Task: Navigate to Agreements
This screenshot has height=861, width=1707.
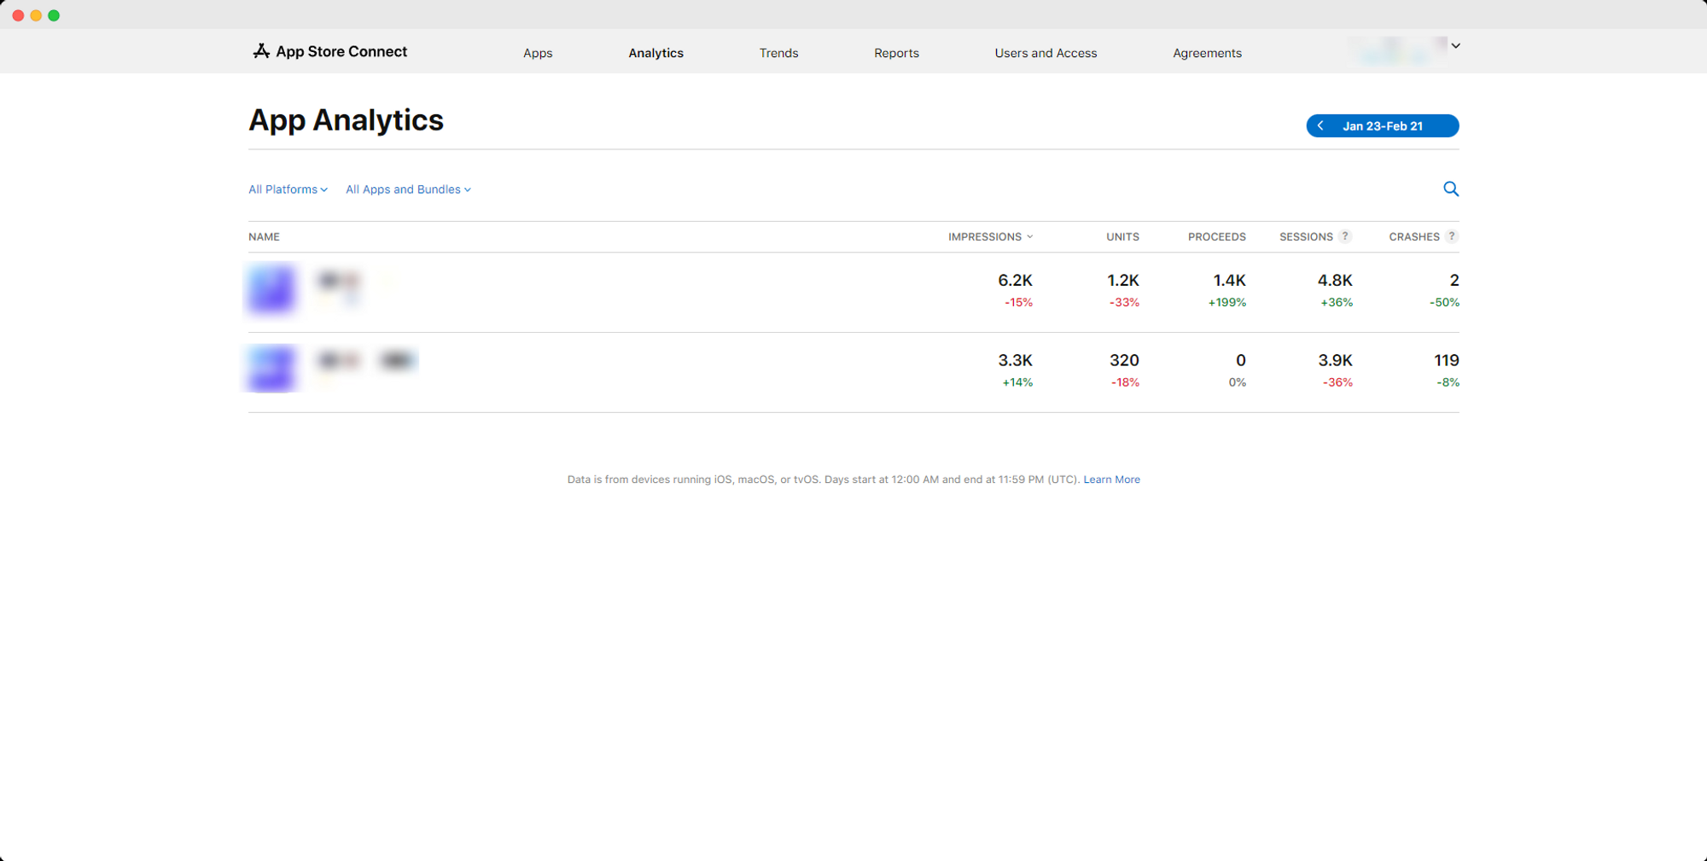Action: click(1207, 53)
